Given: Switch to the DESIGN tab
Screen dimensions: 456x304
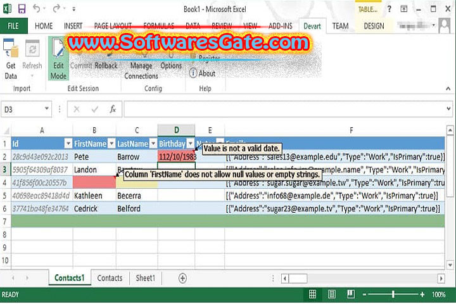Looking at the screenshot, I should [x=374, y=26].
